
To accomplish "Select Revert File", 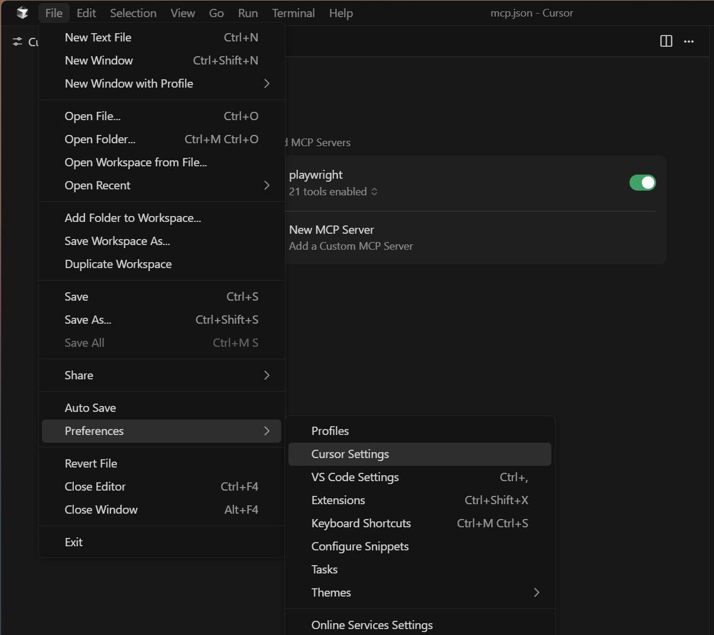I will [161, 463].
